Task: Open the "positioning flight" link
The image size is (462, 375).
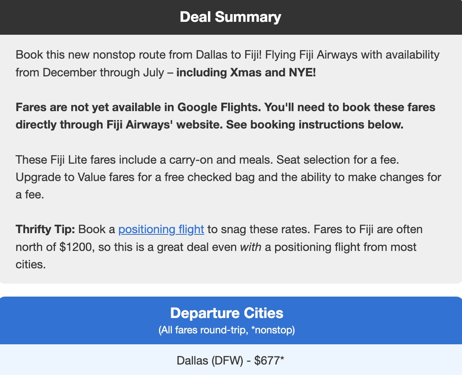Action: [x=161, y=230]
